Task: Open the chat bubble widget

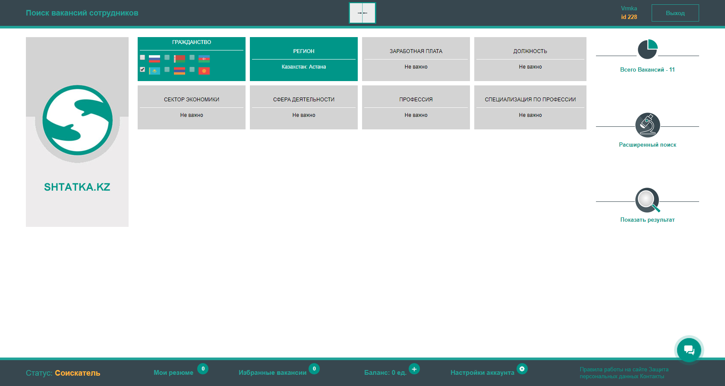Action: pyautogui.click(x=689, y=350)
